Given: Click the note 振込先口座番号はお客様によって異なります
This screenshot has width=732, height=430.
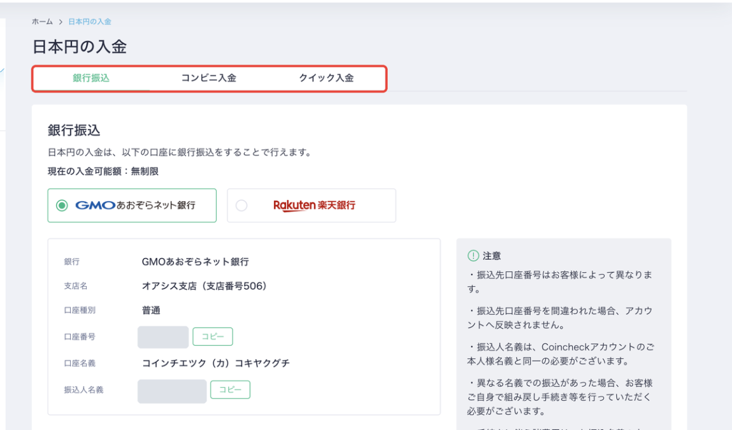Looking at the screenshot, I should [560, 282].
